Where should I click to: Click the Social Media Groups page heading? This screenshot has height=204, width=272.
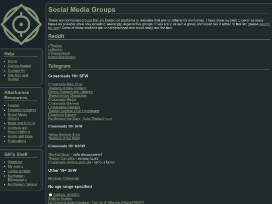pyautogui.click(x=82, y=10)
